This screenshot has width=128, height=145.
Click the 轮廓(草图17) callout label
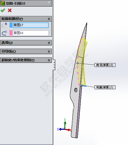click(105, 87)
